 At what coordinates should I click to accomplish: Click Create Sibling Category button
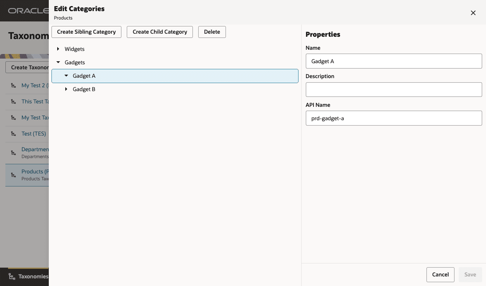[86, 32]
